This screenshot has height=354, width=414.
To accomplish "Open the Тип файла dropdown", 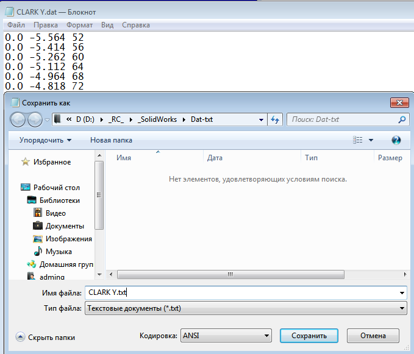I will [x=246, y=308].
